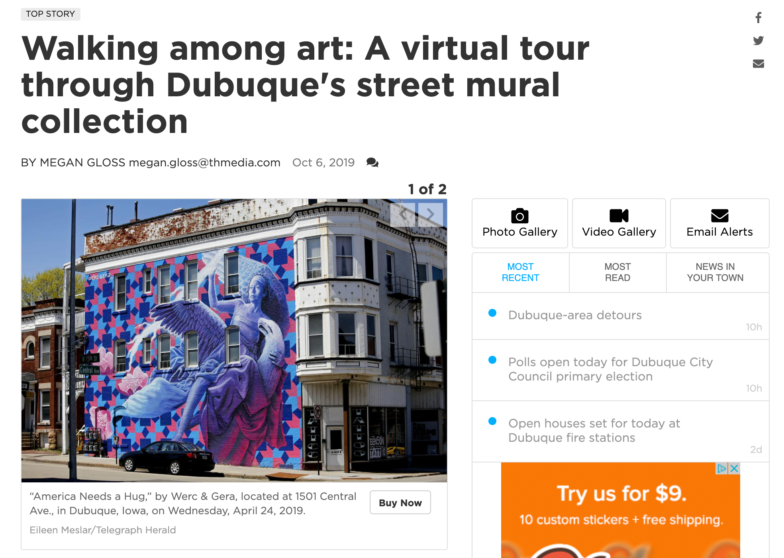Image resolution: width=784 pixels, height=558 pixels.
Task: Show next photo in slideshow
Action: [x=430, y=215]
